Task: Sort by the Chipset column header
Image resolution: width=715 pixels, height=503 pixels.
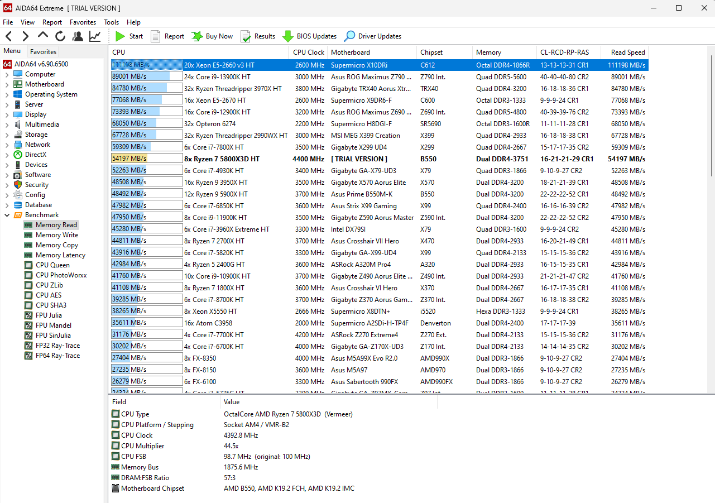Action: coord(444,52)
